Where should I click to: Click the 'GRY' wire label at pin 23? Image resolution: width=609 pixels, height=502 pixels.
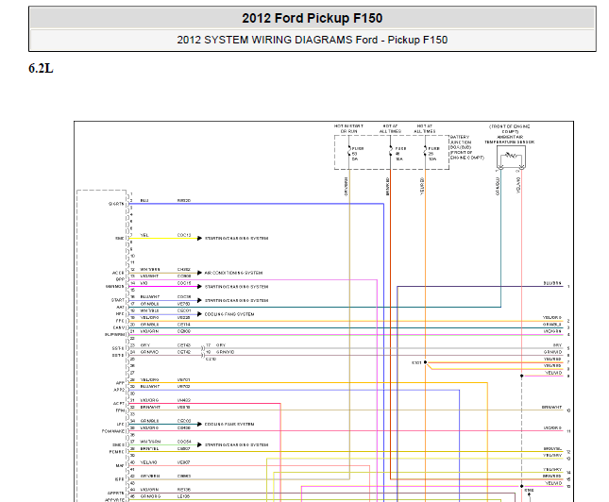[x=145, y=345]
